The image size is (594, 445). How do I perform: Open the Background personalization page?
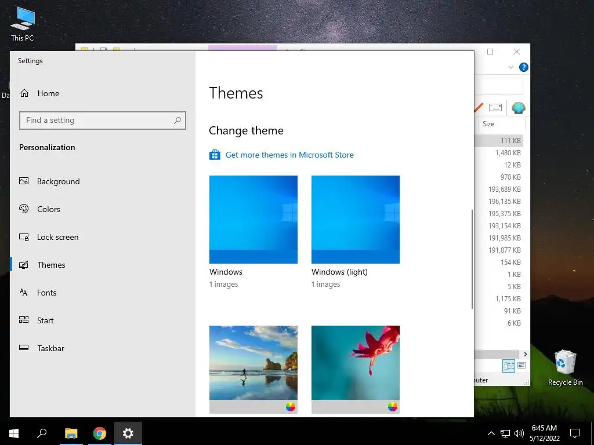point(50,181)
